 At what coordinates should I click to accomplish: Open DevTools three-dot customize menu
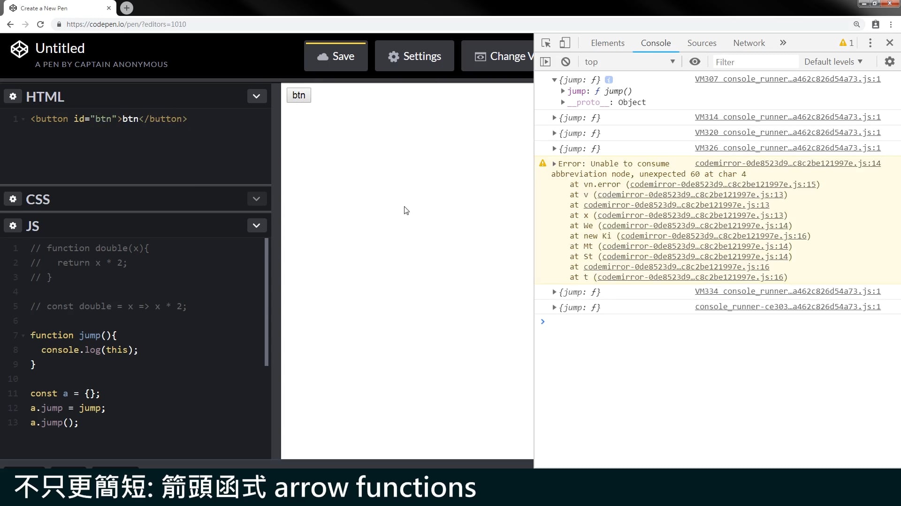click(x=870, y=43)
